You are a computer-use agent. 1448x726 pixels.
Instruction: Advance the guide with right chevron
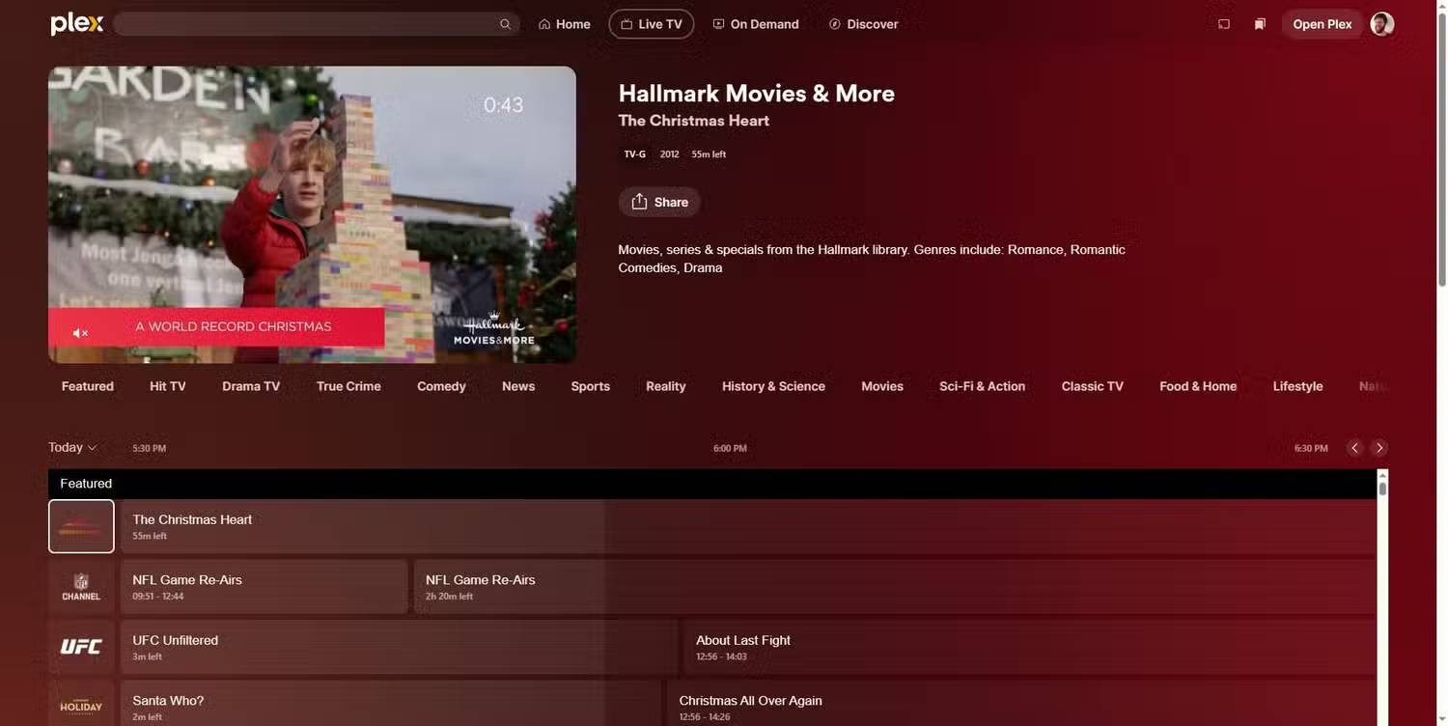point(1378,447)
